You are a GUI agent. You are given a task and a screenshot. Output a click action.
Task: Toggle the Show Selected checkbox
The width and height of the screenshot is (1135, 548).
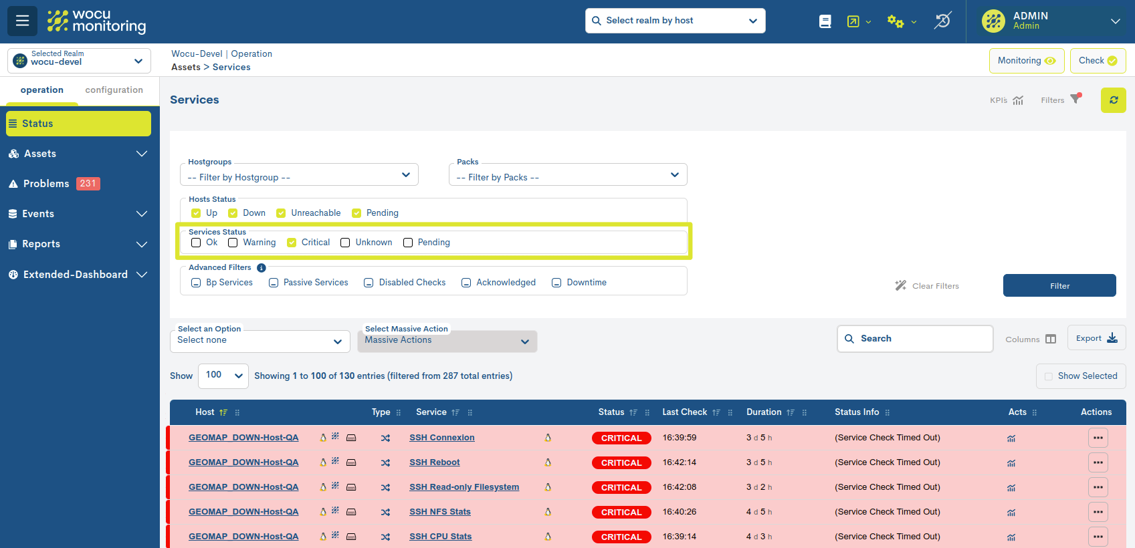pyautogui.click(x=1049, y=376)
